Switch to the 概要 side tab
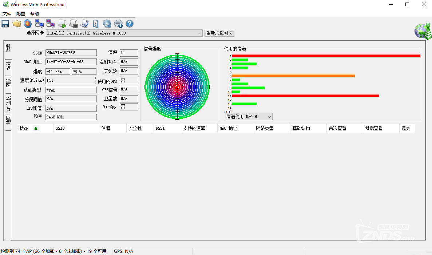Screen dimensions: 432x255 point(8,49)
